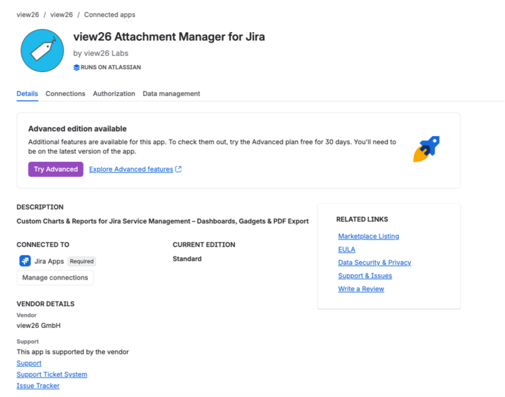
Task: Open the EULA link
Action: pos(346,250)
